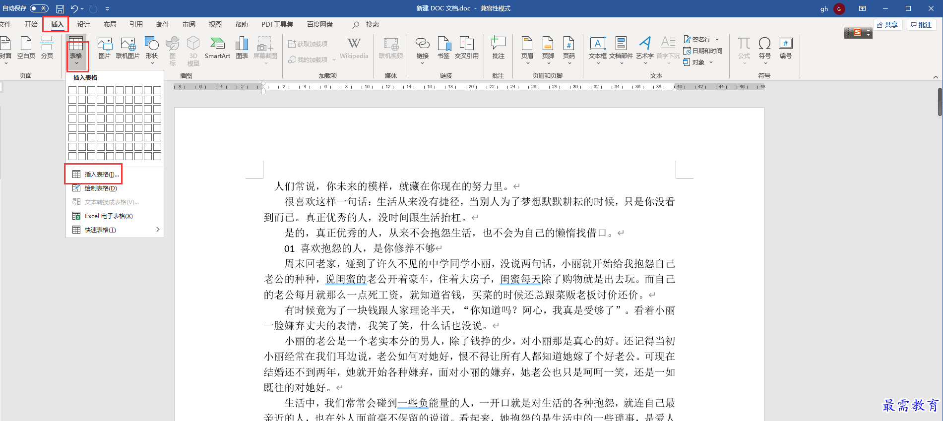
Task: Select 绘制表格(D) menu entry
Action: (x=115, y=188)
